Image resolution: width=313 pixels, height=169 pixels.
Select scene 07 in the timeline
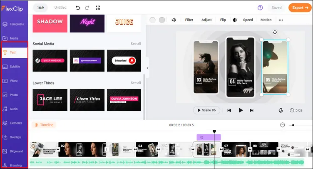(236, 149)
